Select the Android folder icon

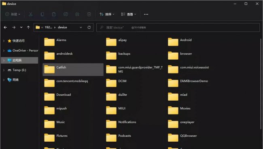tap(173, 42)
